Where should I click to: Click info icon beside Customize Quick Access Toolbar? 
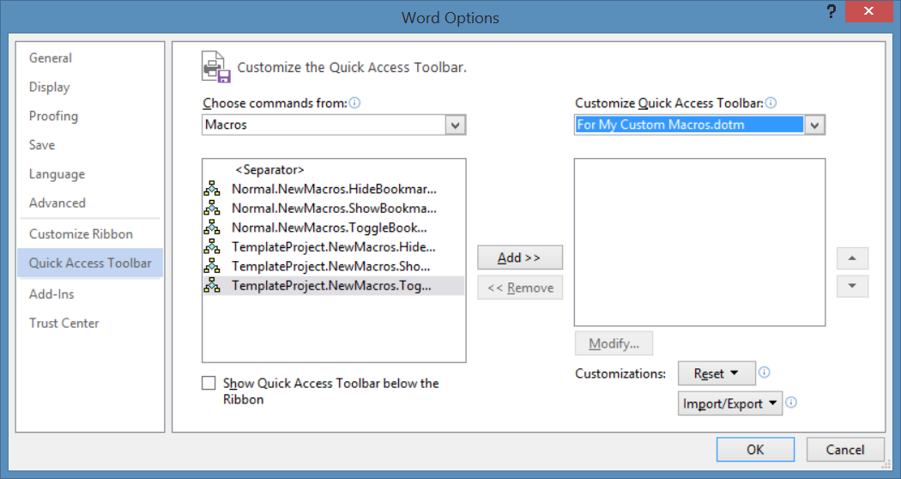point(771,103)
